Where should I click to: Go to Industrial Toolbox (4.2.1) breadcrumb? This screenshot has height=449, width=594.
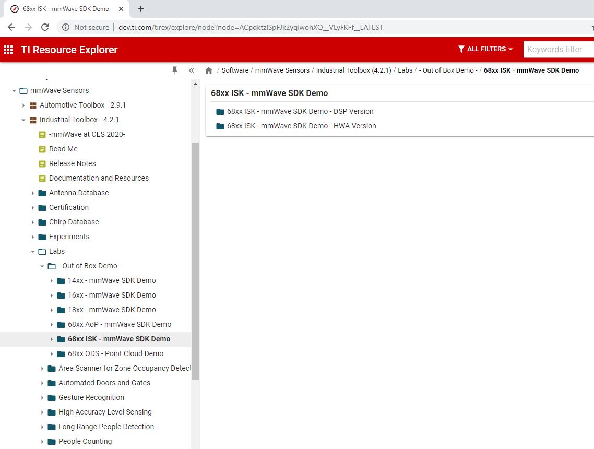point(353,70)
